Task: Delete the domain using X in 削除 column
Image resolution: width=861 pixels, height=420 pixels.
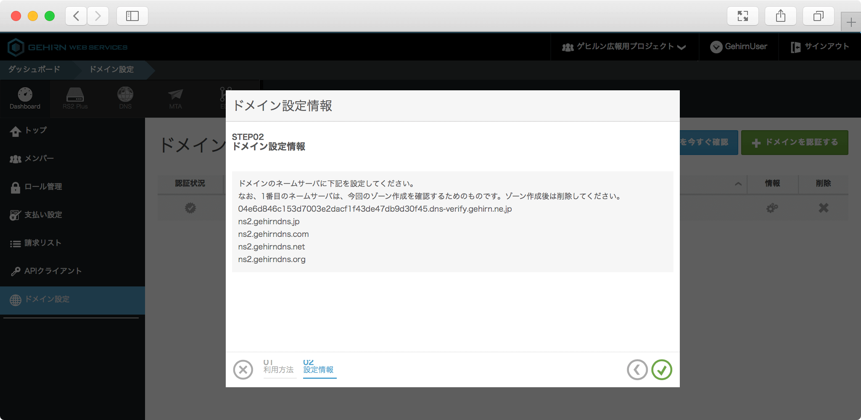Action: tap(823, 208)
